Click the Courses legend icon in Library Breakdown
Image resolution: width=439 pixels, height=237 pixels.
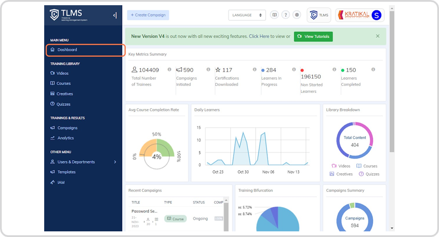359,166
